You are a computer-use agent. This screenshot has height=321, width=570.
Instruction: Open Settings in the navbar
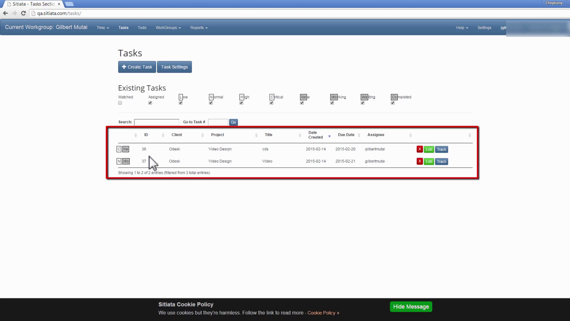pyautogui.click(x=484, y=28)
